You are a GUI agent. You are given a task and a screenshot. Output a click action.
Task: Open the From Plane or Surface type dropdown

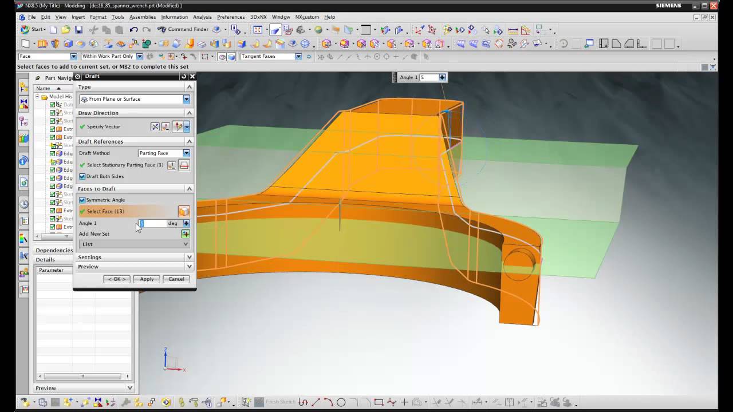pos(186,99)
